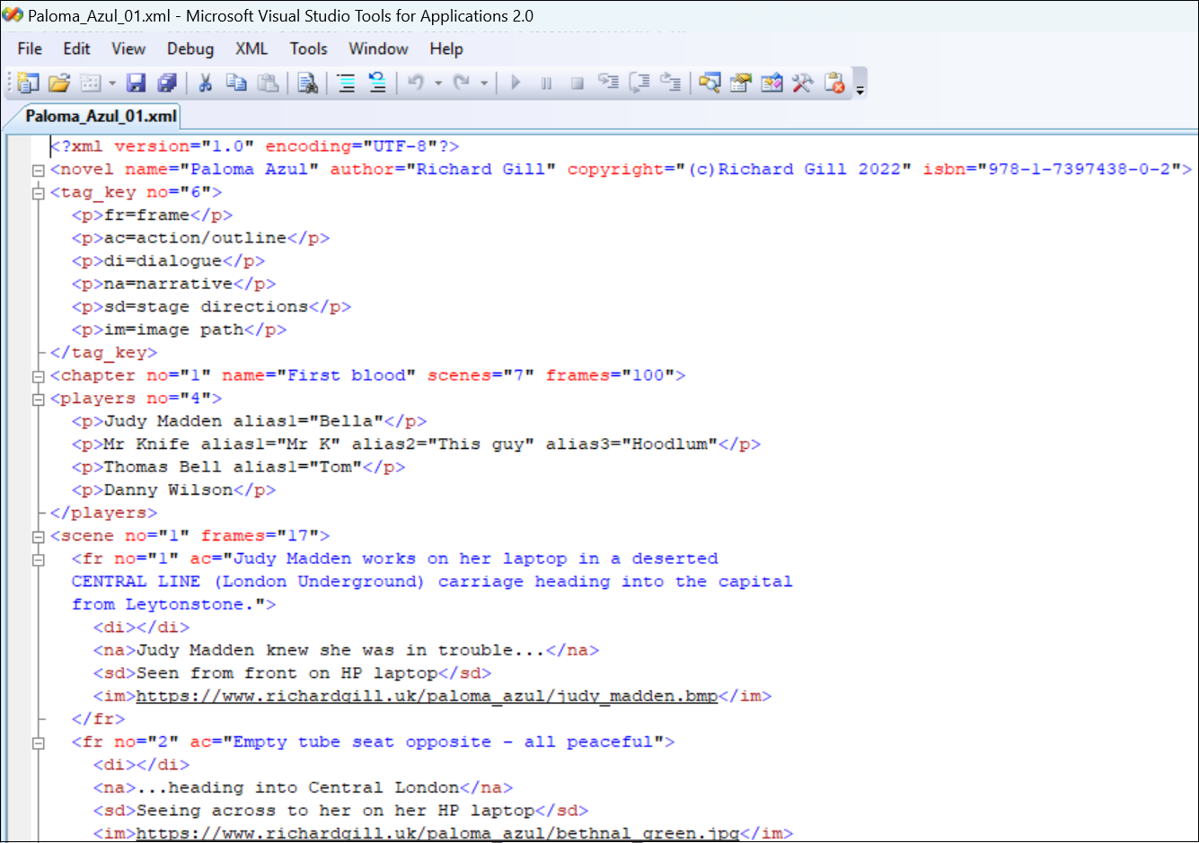Select the Paloma_Azul_01.xml document tab
The height and width of the screenshot is (843, 1199).
coord(101,116)
